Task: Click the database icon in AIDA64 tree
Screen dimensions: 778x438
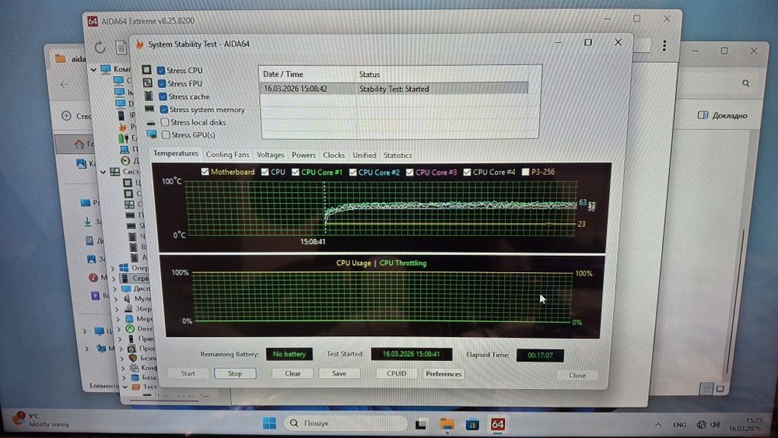Action: (x=135, y=377)
